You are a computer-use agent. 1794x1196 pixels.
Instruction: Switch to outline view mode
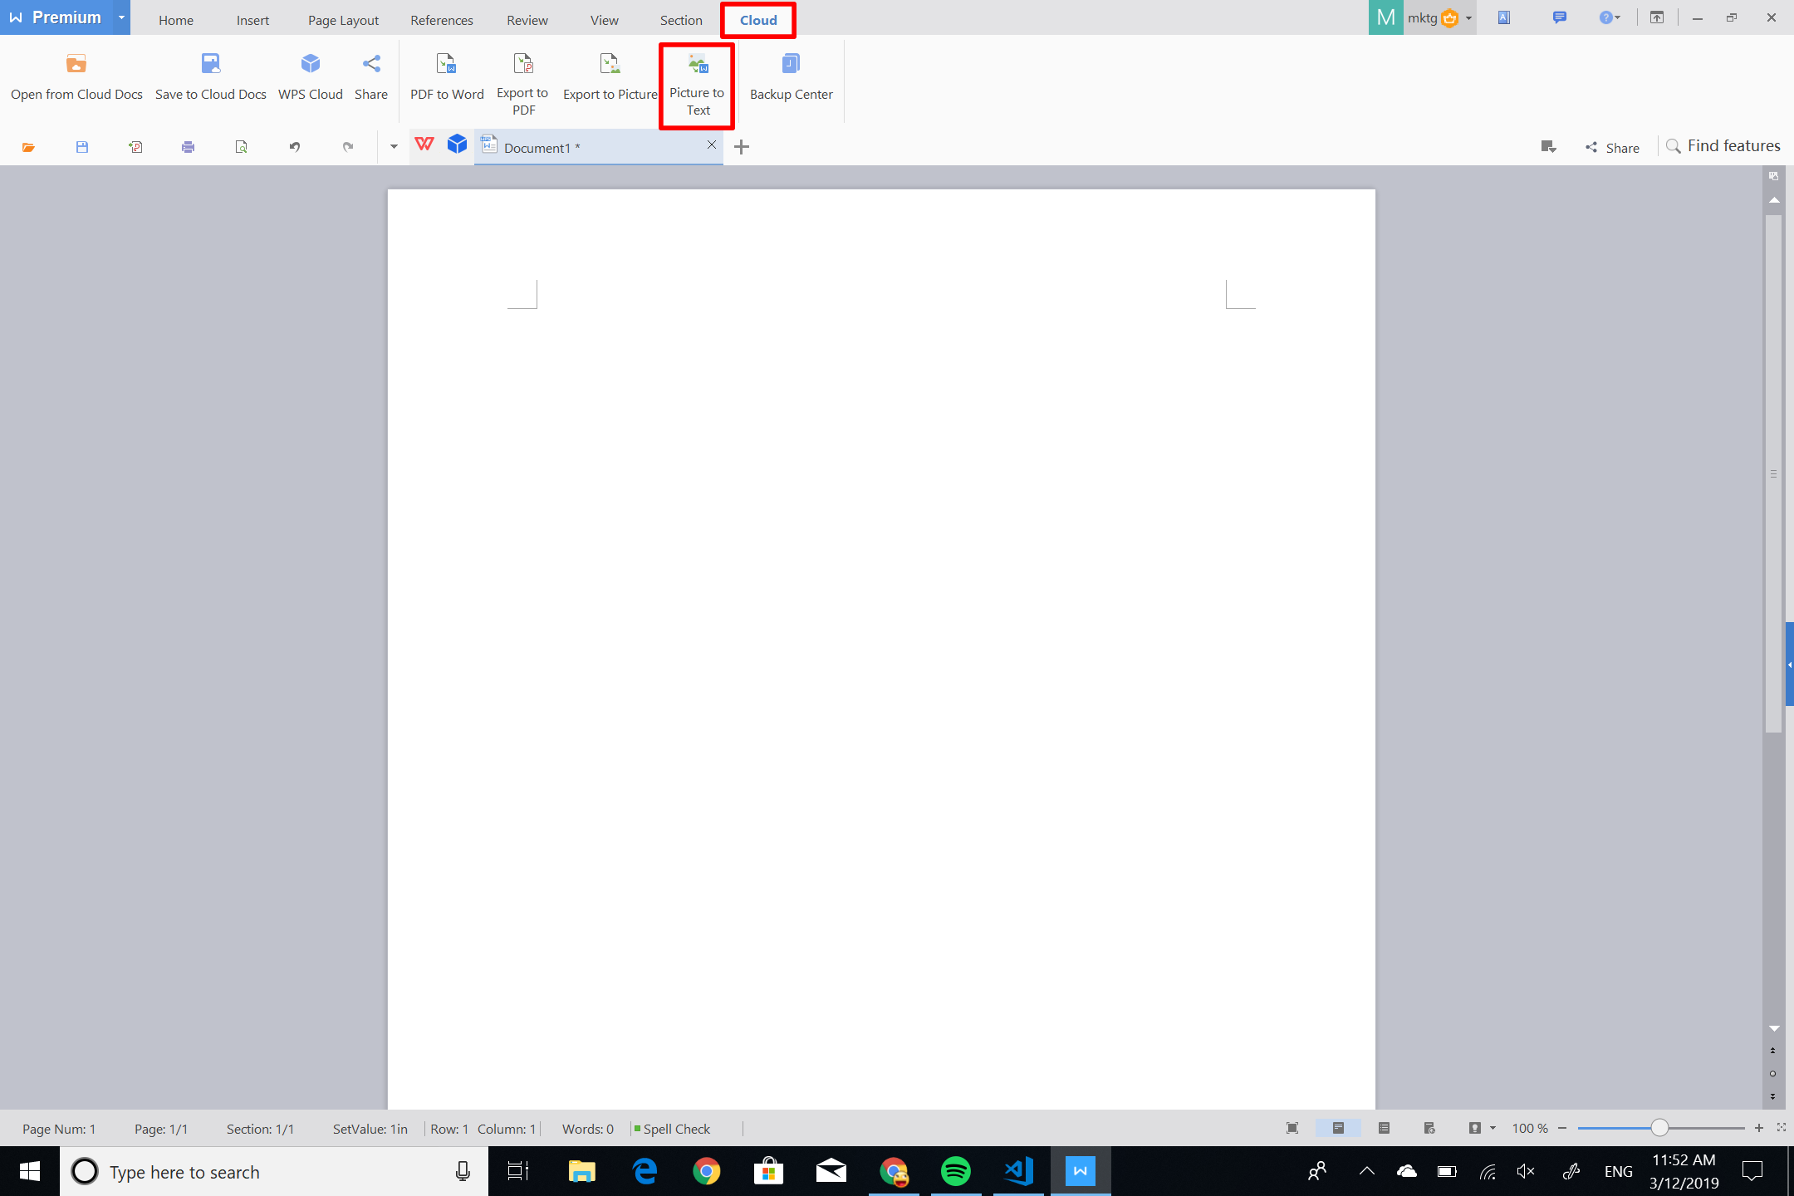click(1385, 1128)
